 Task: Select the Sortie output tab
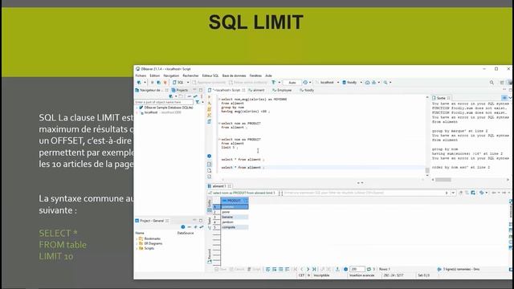tap(441, 98)
